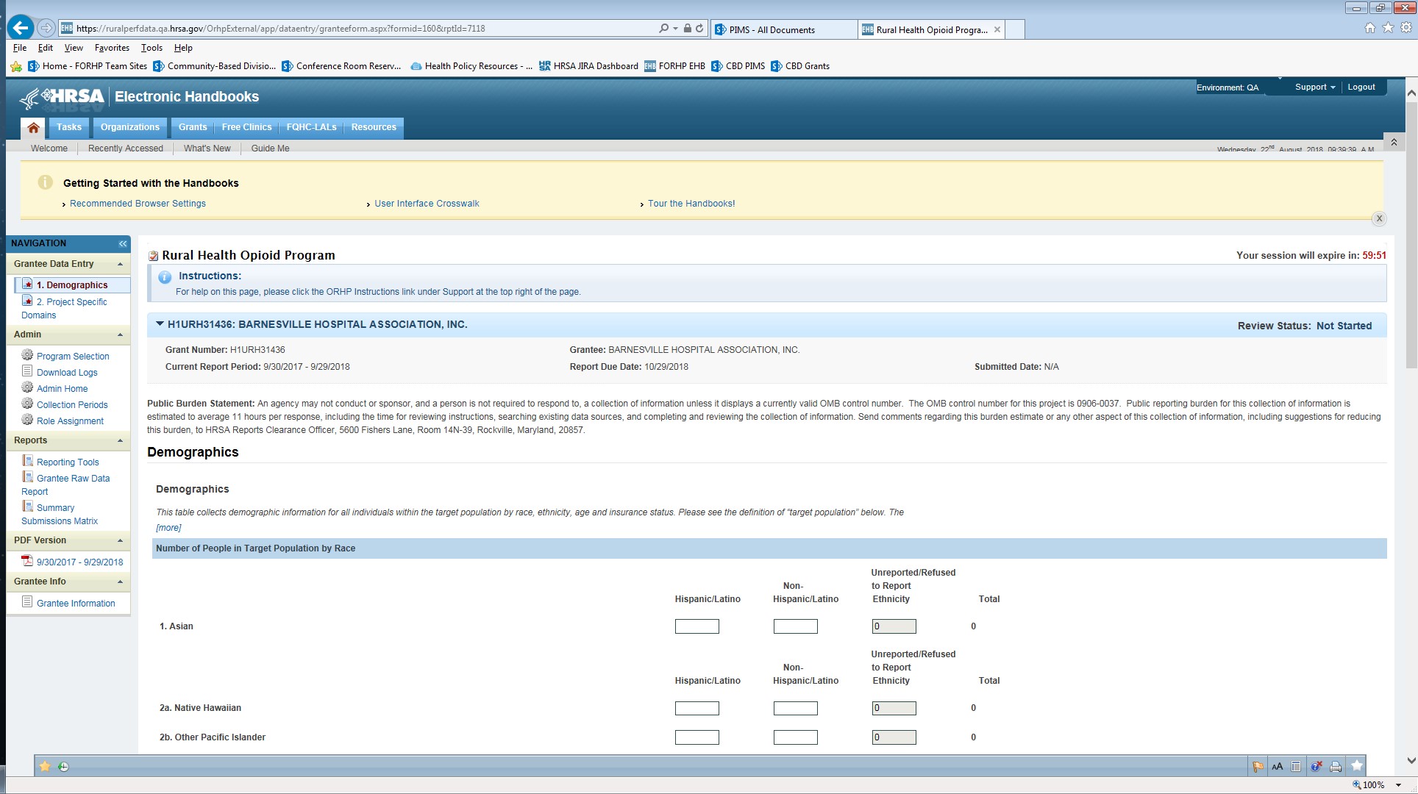Screen dimensions: 1418x794
Task: Click the Program Selection gear icon
Action: click(27, 355)
